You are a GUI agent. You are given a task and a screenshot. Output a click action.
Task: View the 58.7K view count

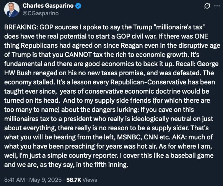tap(74, 180)
